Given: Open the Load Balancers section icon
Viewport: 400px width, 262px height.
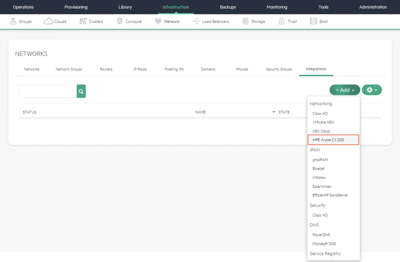Looking at the screenshot, I should pyautogui.click(x=196, y=21).
